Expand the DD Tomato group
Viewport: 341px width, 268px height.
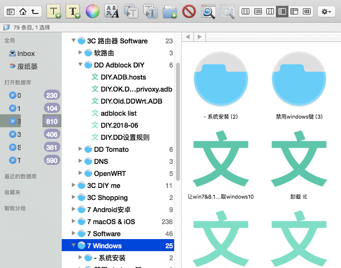80,148
